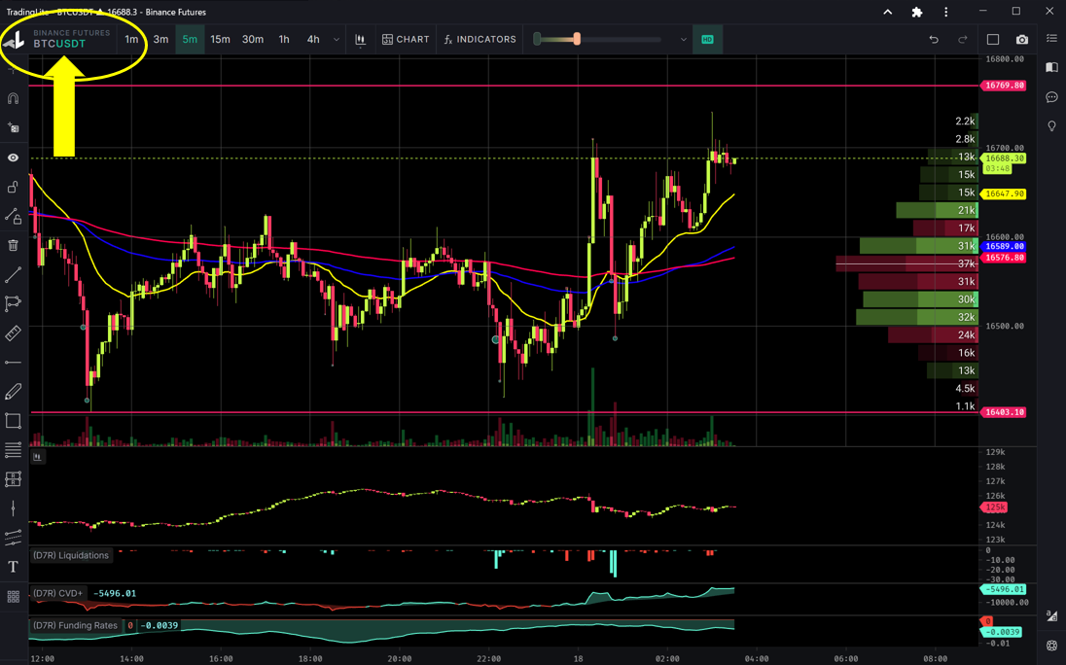Image resolution: width=1066 pixels, height=665 pixels.
Task: Open the Trend Line drawing tool
Action: click(13, 274)
